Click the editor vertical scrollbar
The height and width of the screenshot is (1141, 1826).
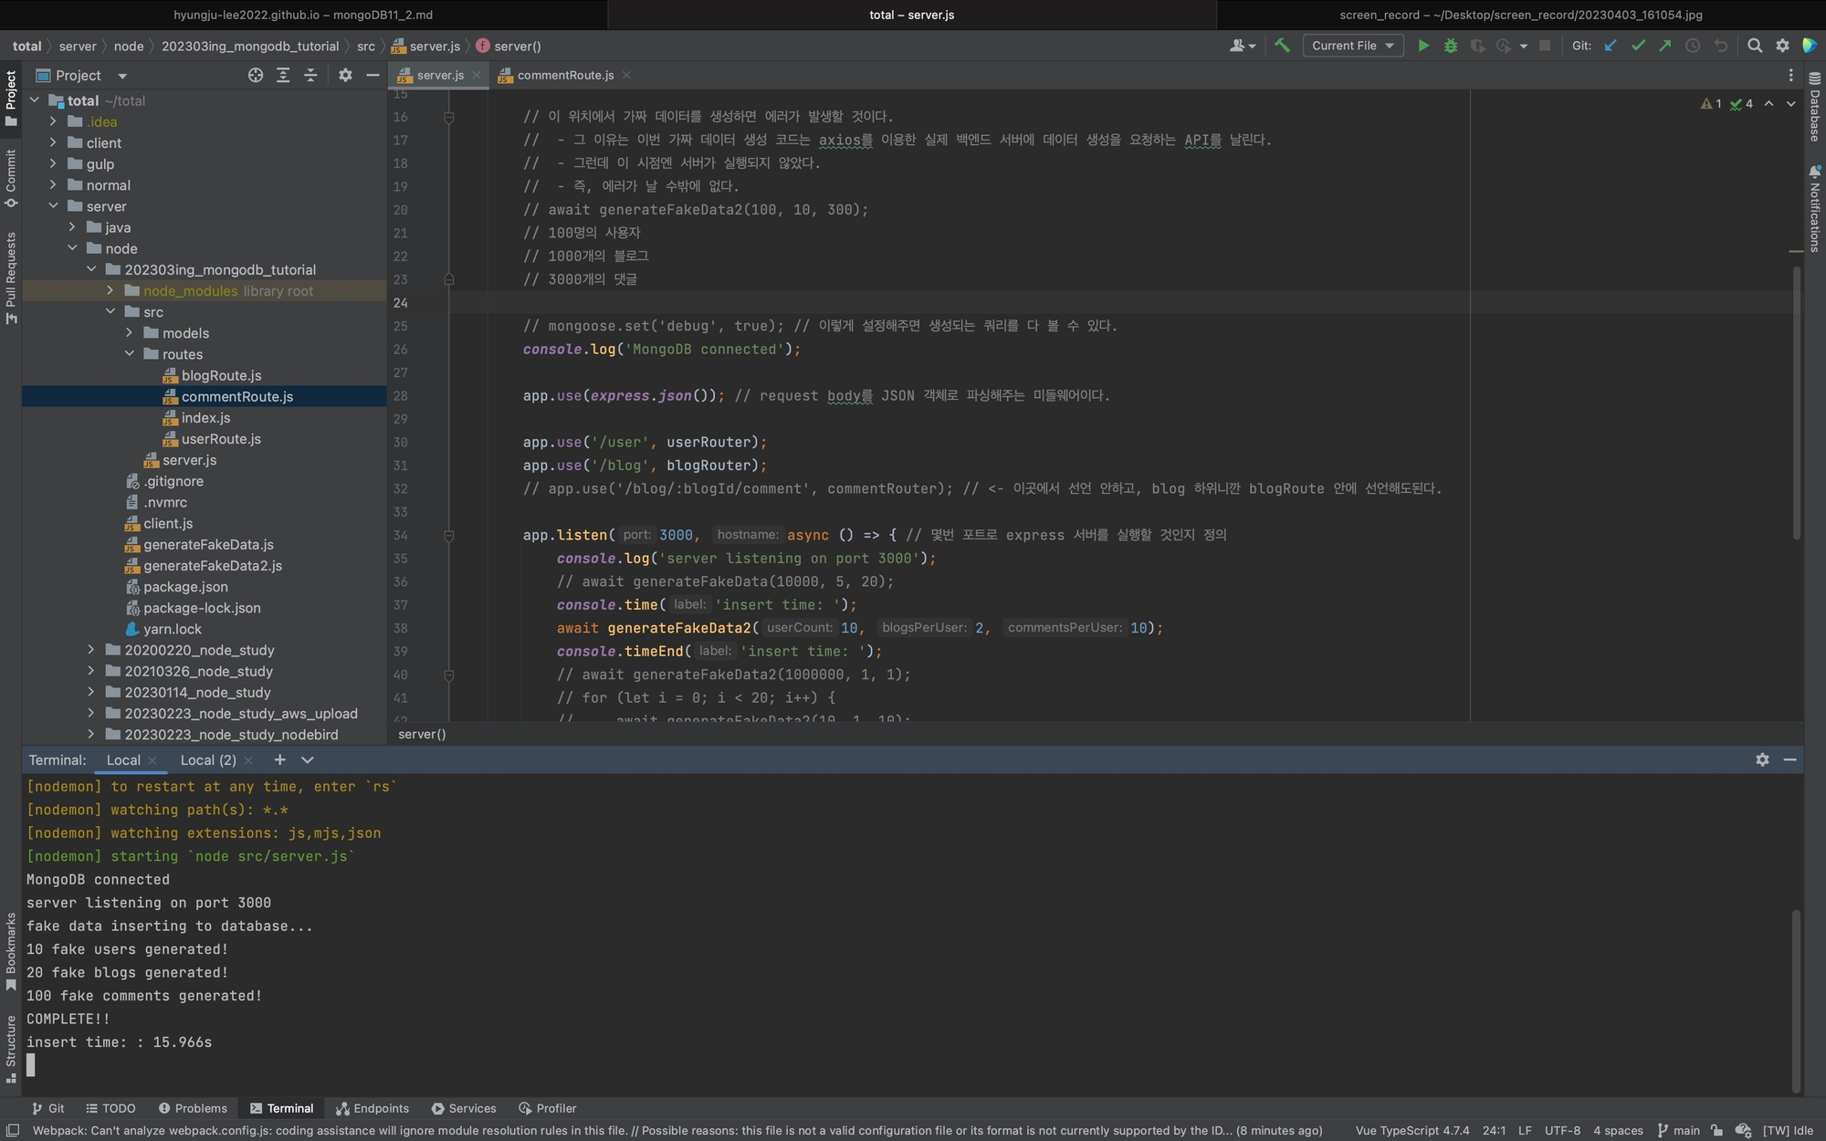point(1797,402)
